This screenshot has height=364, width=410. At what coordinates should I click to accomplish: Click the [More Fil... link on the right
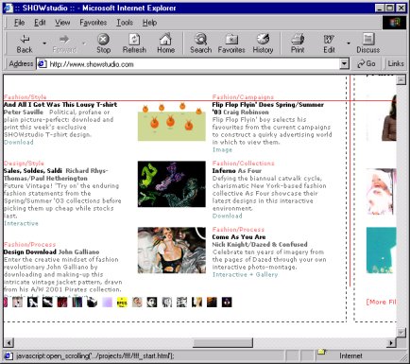(x=381, y=302)
